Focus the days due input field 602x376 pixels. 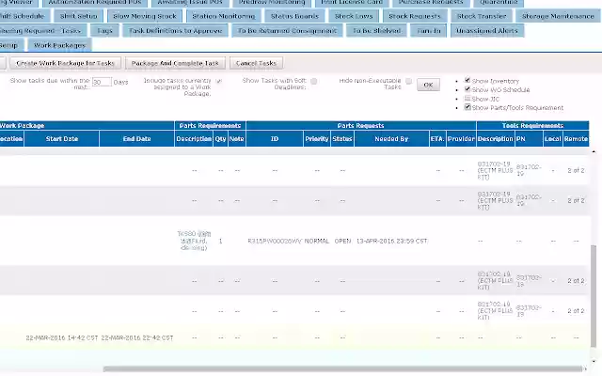102,82
